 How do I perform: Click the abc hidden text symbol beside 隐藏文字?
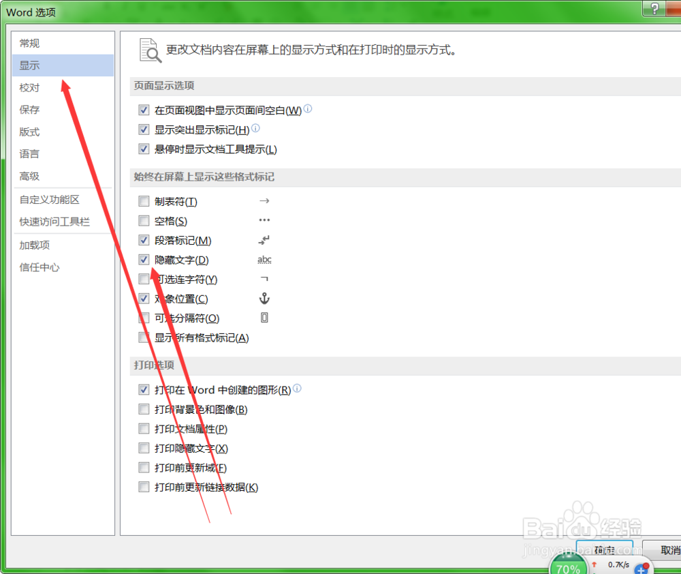[264, 260]
